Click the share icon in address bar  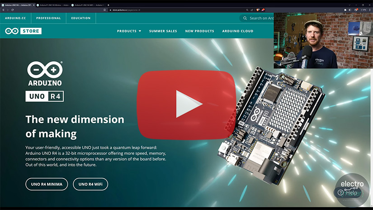pos(252,10)
